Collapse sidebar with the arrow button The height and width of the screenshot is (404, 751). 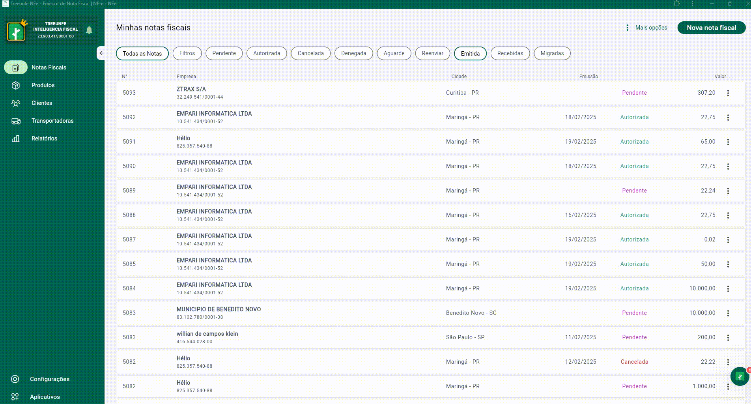(x=101, y=53)
